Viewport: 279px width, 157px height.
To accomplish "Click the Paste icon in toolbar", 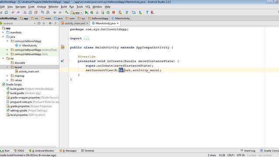I will [x=36, y=13].
